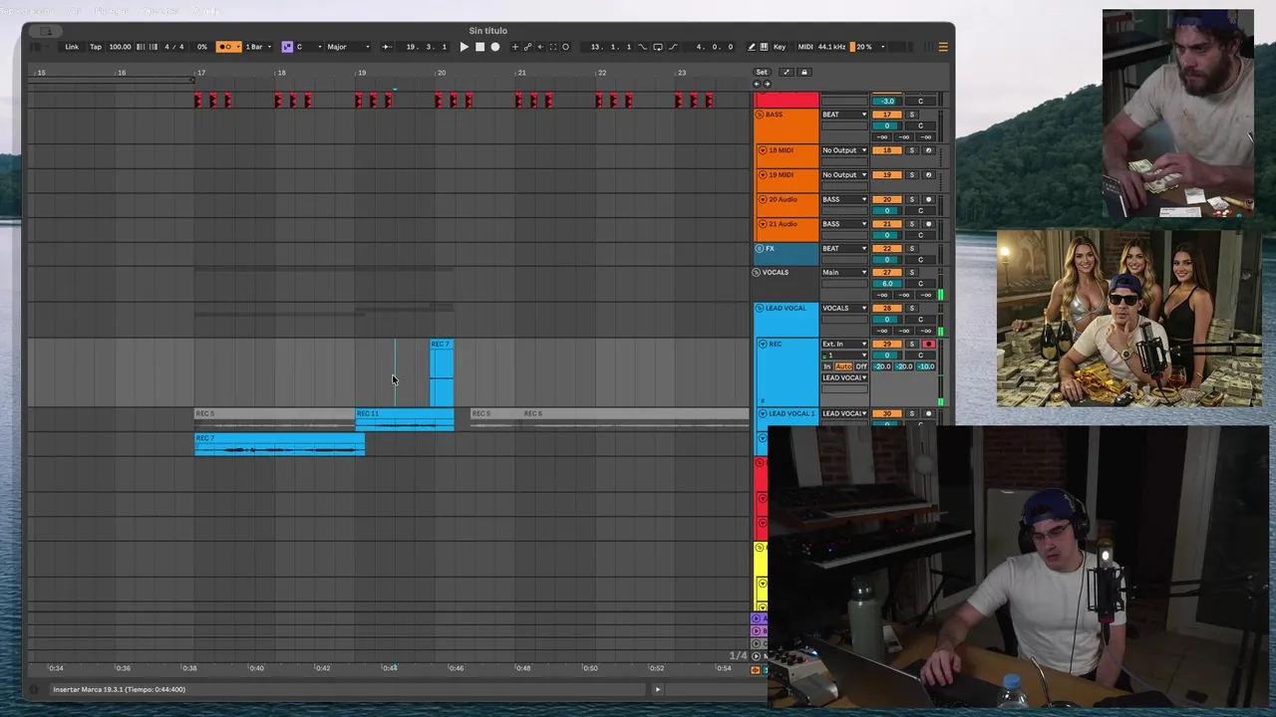This screenshot has height=717, width=1276.
Task: Toggle the punch-out switch
Action: pyautogui.click(x=673, y=47)
